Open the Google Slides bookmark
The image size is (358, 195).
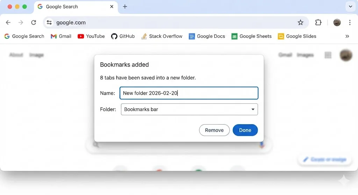[x=297, y=36]
